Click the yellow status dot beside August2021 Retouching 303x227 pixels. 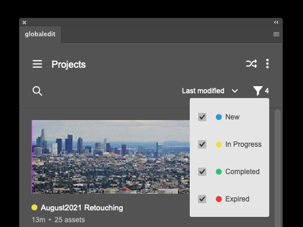34,207
